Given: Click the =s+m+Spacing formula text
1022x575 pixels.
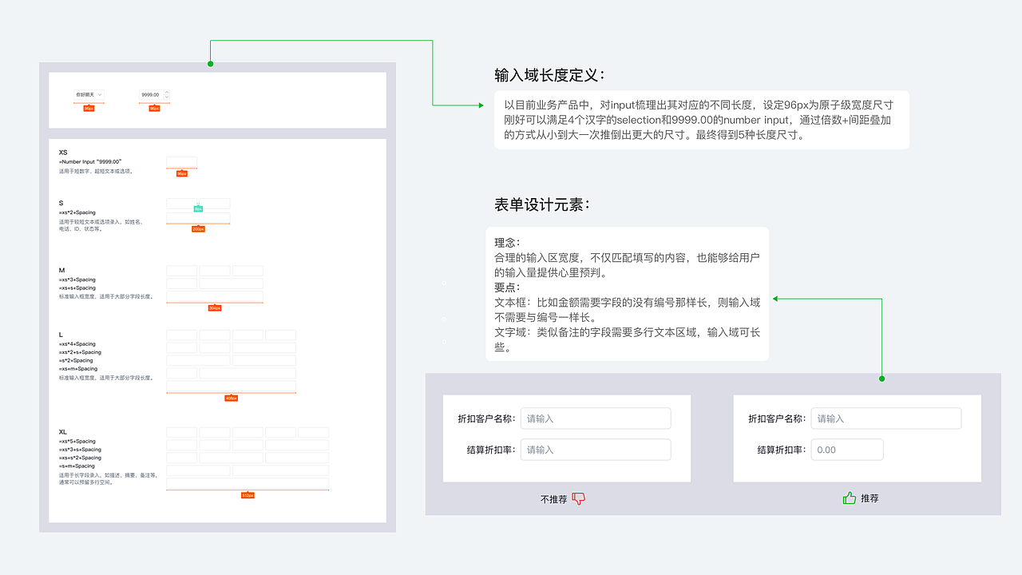Looking at the screenshot, I should (77, 466).
